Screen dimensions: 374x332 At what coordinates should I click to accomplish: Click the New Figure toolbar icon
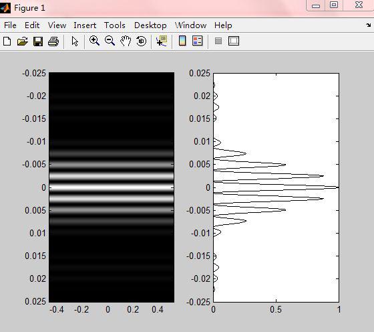pos(7,41)
